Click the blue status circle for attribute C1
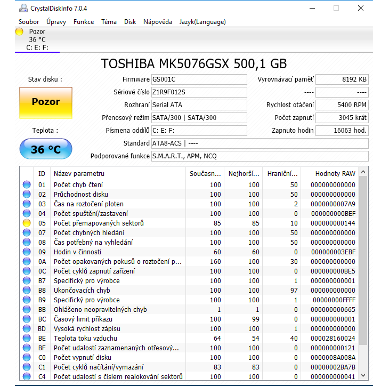 tap(27, 367)
